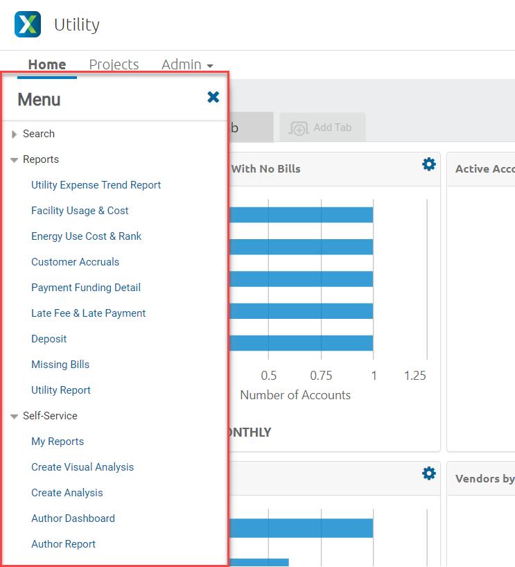This screenshot has width=515, height=567.
Task: Open settings gear on With No Bills widget
Action: click(429, 164)
